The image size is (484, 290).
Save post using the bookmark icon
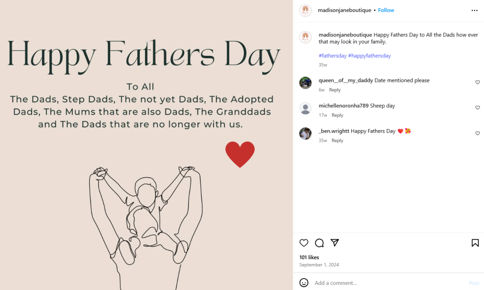tap(475, 243)
